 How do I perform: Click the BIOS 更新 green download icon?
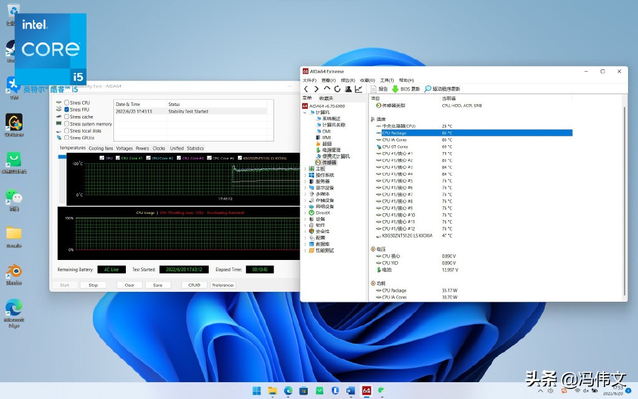click(x=395, y=89)
